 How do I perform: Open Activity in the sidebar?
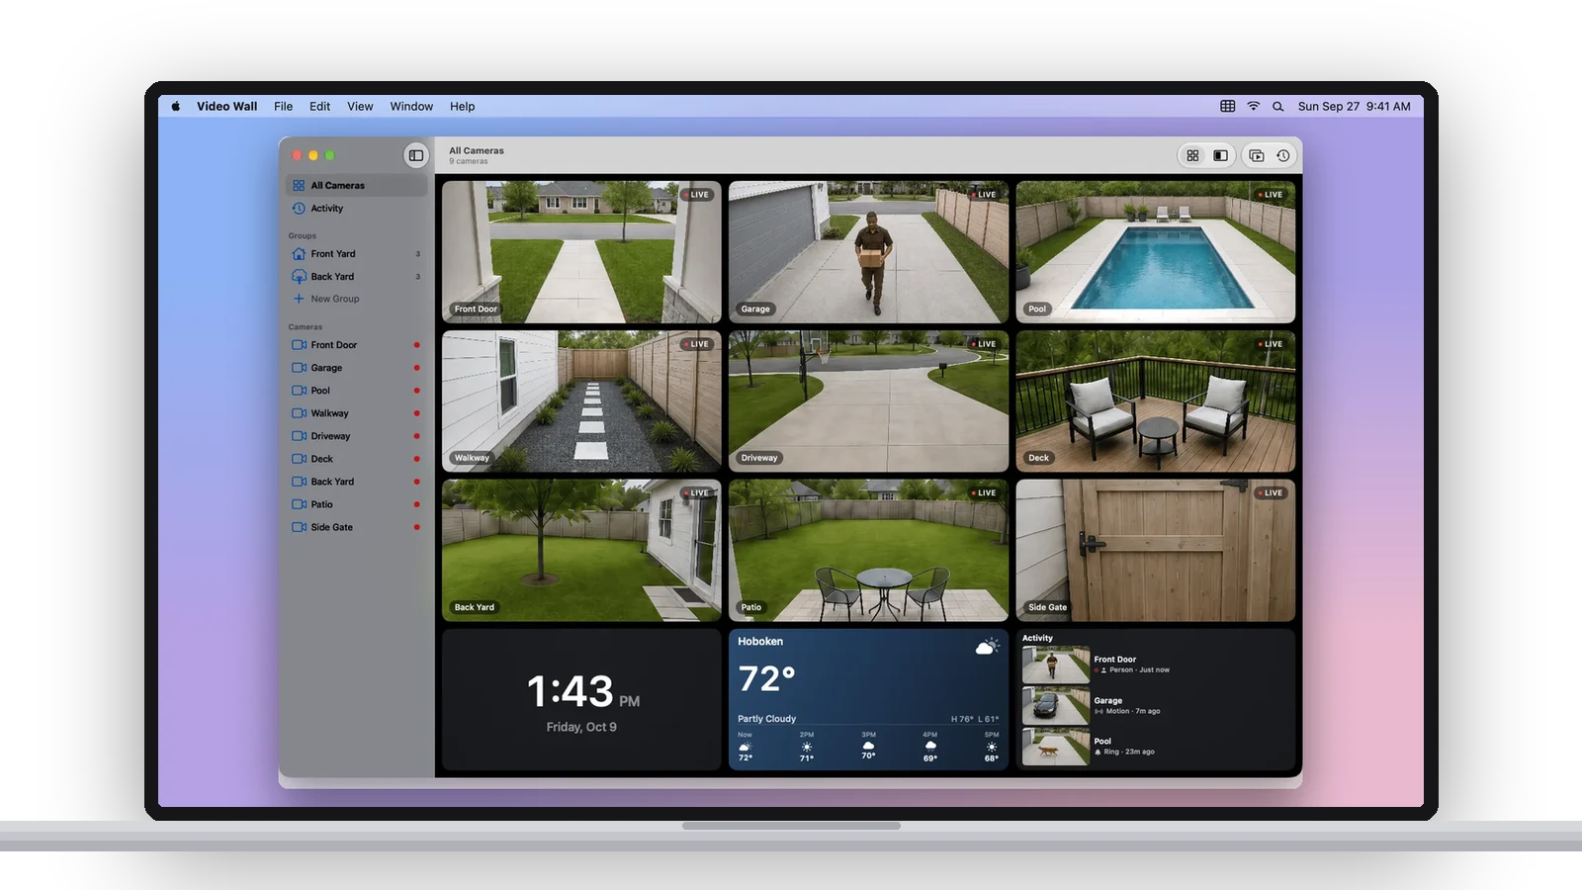tap(356, 208)
